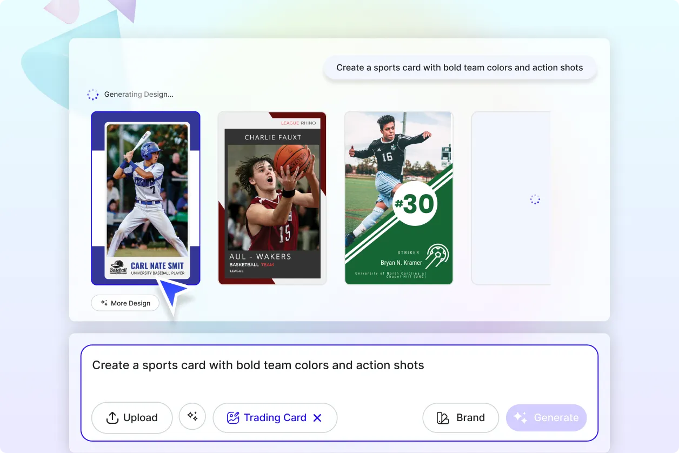The height and width of the screenshot is (453, 679).
Task: Select the Bryan N. Kramer soccer card
Action: point(399,198)
